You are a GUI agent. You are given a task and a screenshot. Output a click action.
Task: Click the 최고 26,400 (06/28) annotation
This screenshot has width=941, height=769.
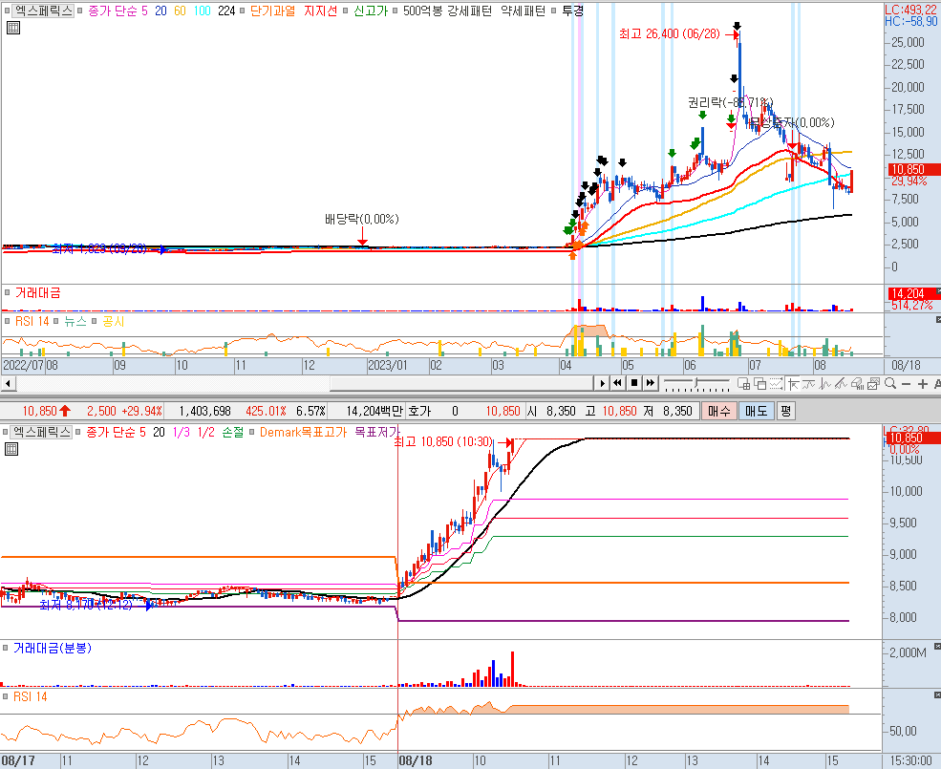669,33
